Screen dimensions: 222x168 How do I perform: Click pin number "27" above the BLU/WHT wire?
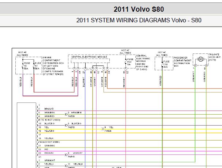(84, 72)
